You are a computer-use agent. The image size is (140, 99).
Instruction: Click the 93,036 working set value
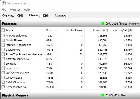click(x=128, y=36)
